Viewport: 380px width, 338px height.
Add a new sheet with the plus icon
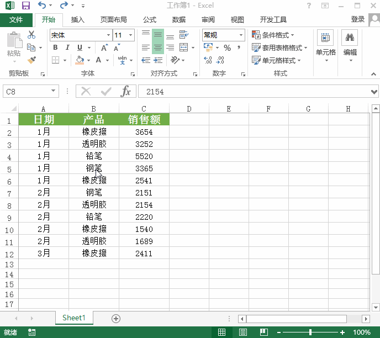[x=116, y=318]
